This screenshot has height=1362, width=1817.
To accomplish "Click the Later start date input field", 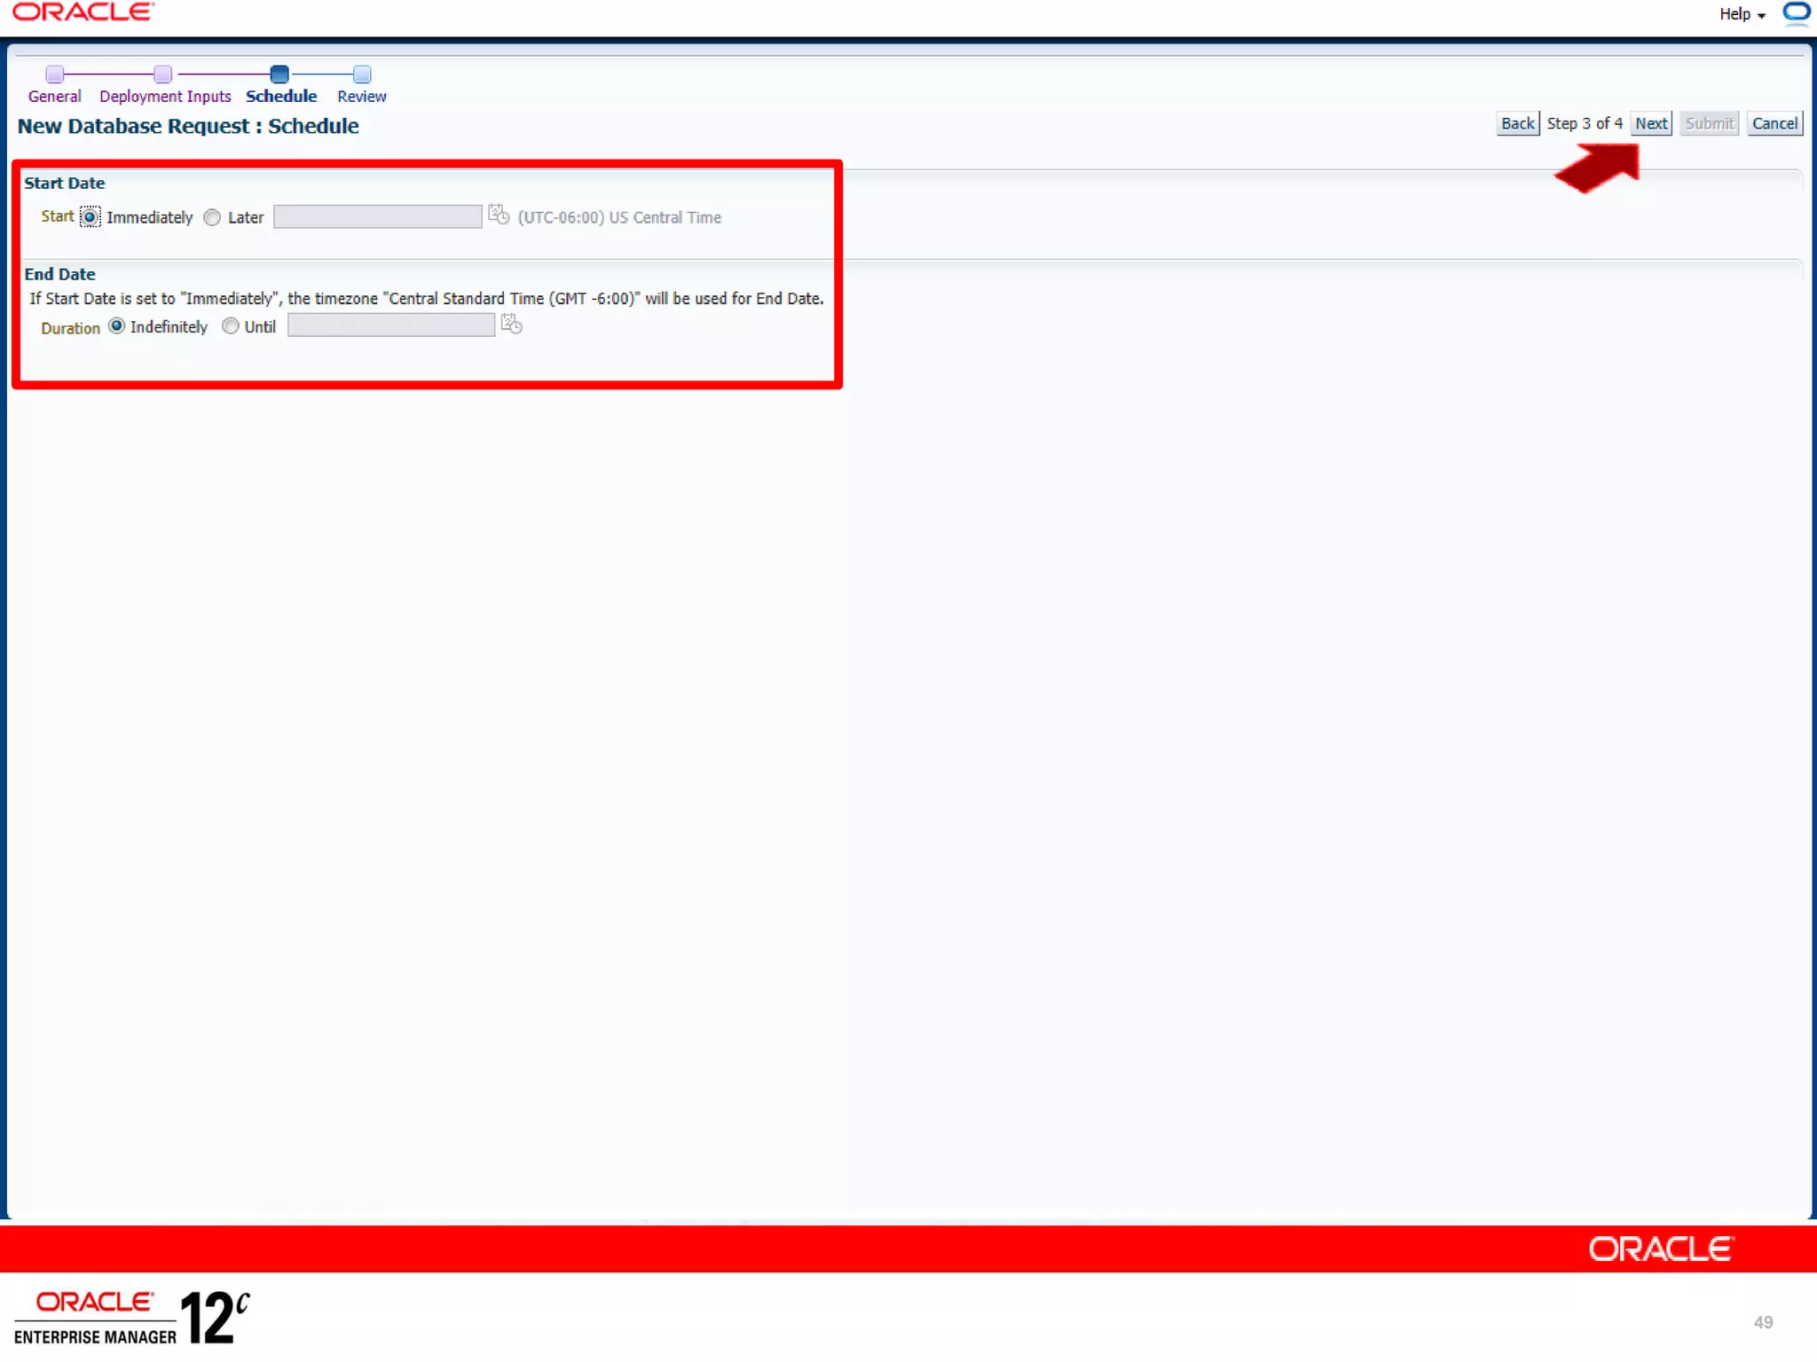I will 378,217.
